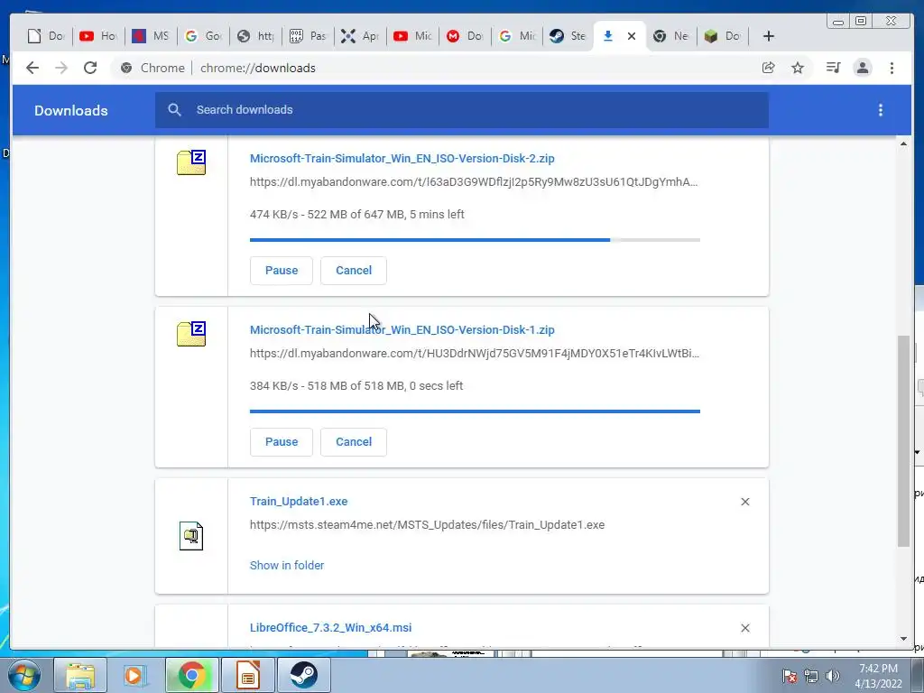Viewport: 924px width, 693px height.
Task: Switch to the Minecraft block Do tab
Action: [723, 36]
